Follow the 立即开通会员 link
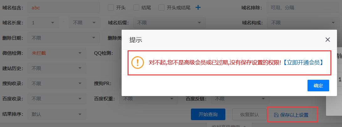 [x=303, y=63]
